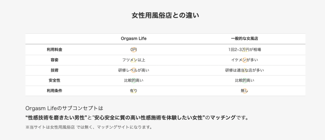
Task: Select the 研修は適当な店が多い cell
Action: [244, 70]
